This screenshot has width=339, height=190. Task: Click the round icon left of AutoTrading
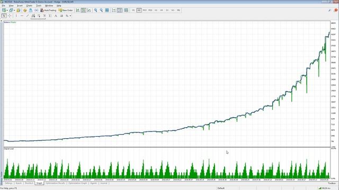tap(36, 10)
